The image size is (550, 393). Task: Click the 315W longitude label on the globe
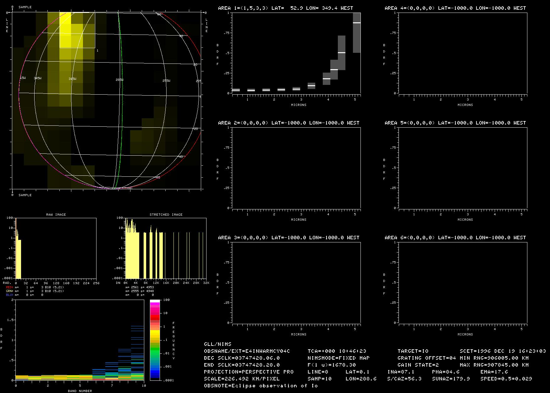tap(72, 79)
